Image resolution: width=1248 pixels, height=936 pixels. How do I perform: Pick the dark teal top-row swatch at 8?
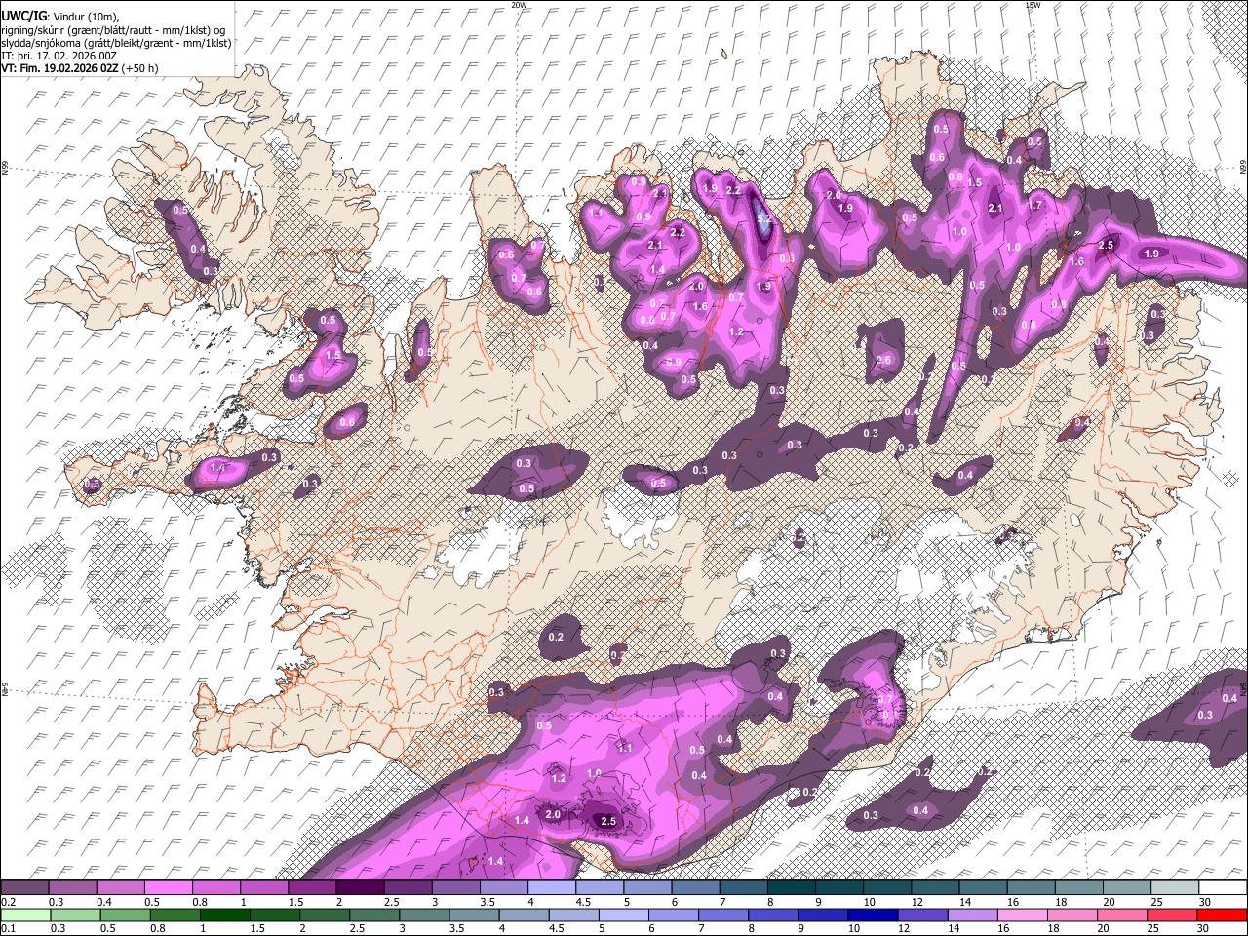pyautogui.click(x=792, y=887)
